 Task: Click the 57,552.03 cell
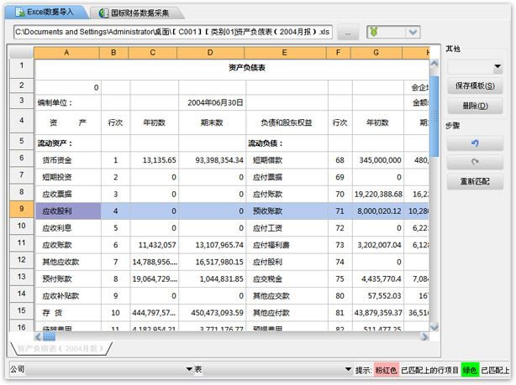378,296
